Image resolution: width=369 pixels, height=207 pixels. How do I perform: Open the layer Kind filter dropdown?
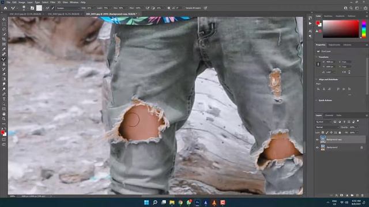tap(324, 122)
